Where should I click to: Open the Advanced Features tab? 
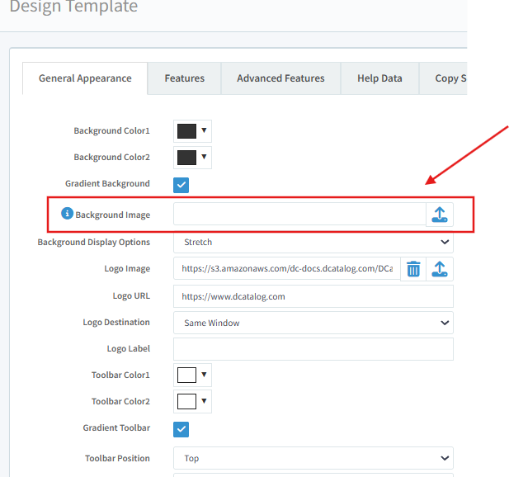click(280, 78)
